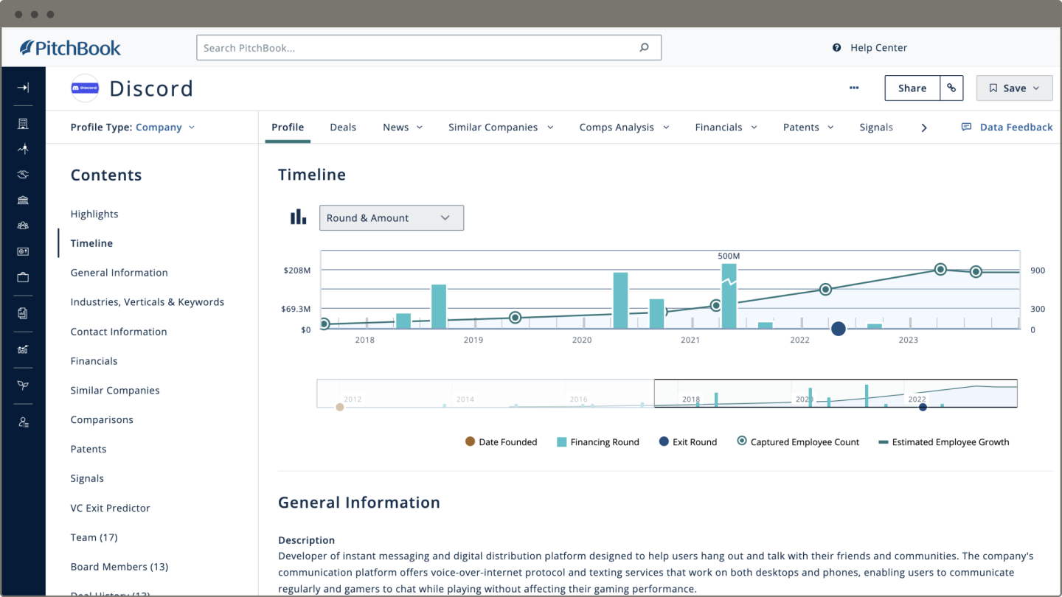Open the money bill icon in sidebar
Image resolution: width=1062 pixels, height=597 pixels.
(x=23, y=251)
